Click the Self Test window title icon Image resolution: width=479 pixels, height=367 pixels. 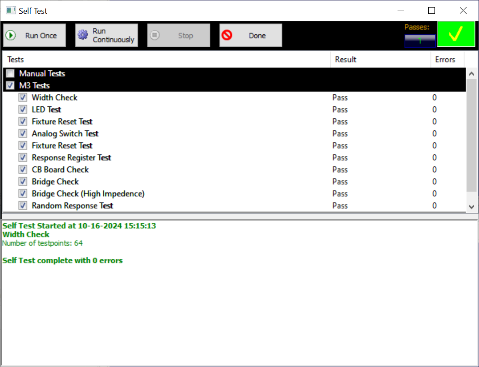pos(11,10)
